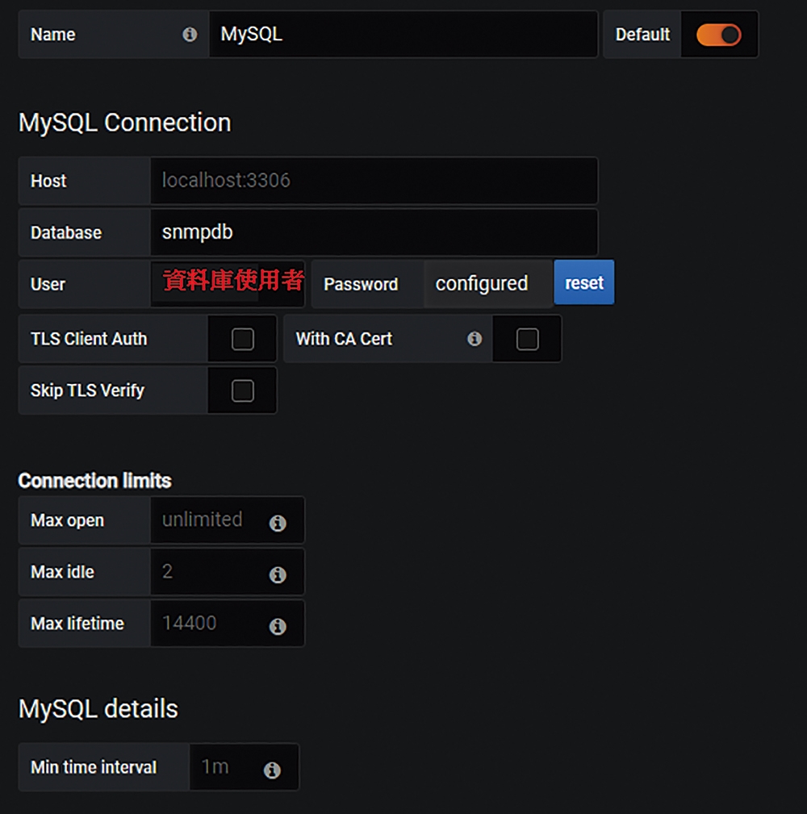Click the Password label

pyautogui.click(x=361, y=285)
